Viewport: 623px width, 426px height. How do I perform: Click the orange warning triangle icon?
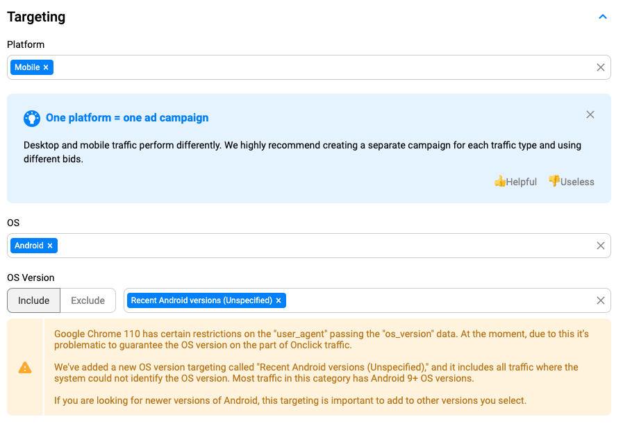click(x=25, y=368)
